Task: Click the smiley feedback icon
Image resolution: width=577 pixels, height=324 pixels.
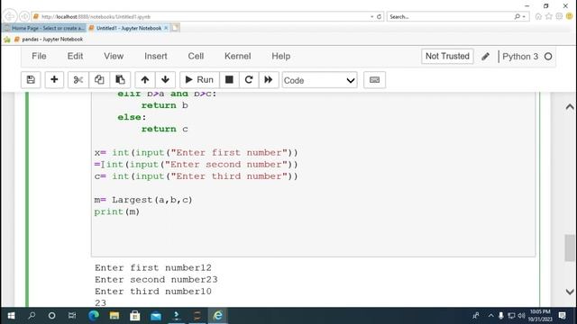Action: 570,16
